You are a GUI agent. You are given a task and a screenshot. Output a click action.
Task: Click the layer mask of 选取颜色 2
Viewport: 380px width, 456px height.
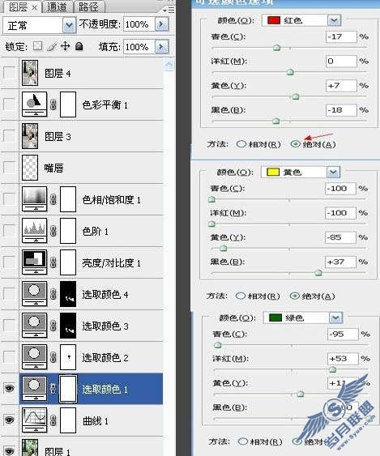point(68,357)
